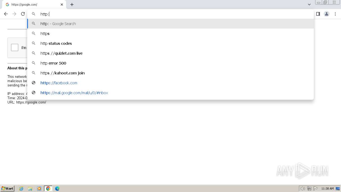This screenshot has height=192, width=341.
Task: Click the volume speaker tray icon
Action: coord(303,189)
